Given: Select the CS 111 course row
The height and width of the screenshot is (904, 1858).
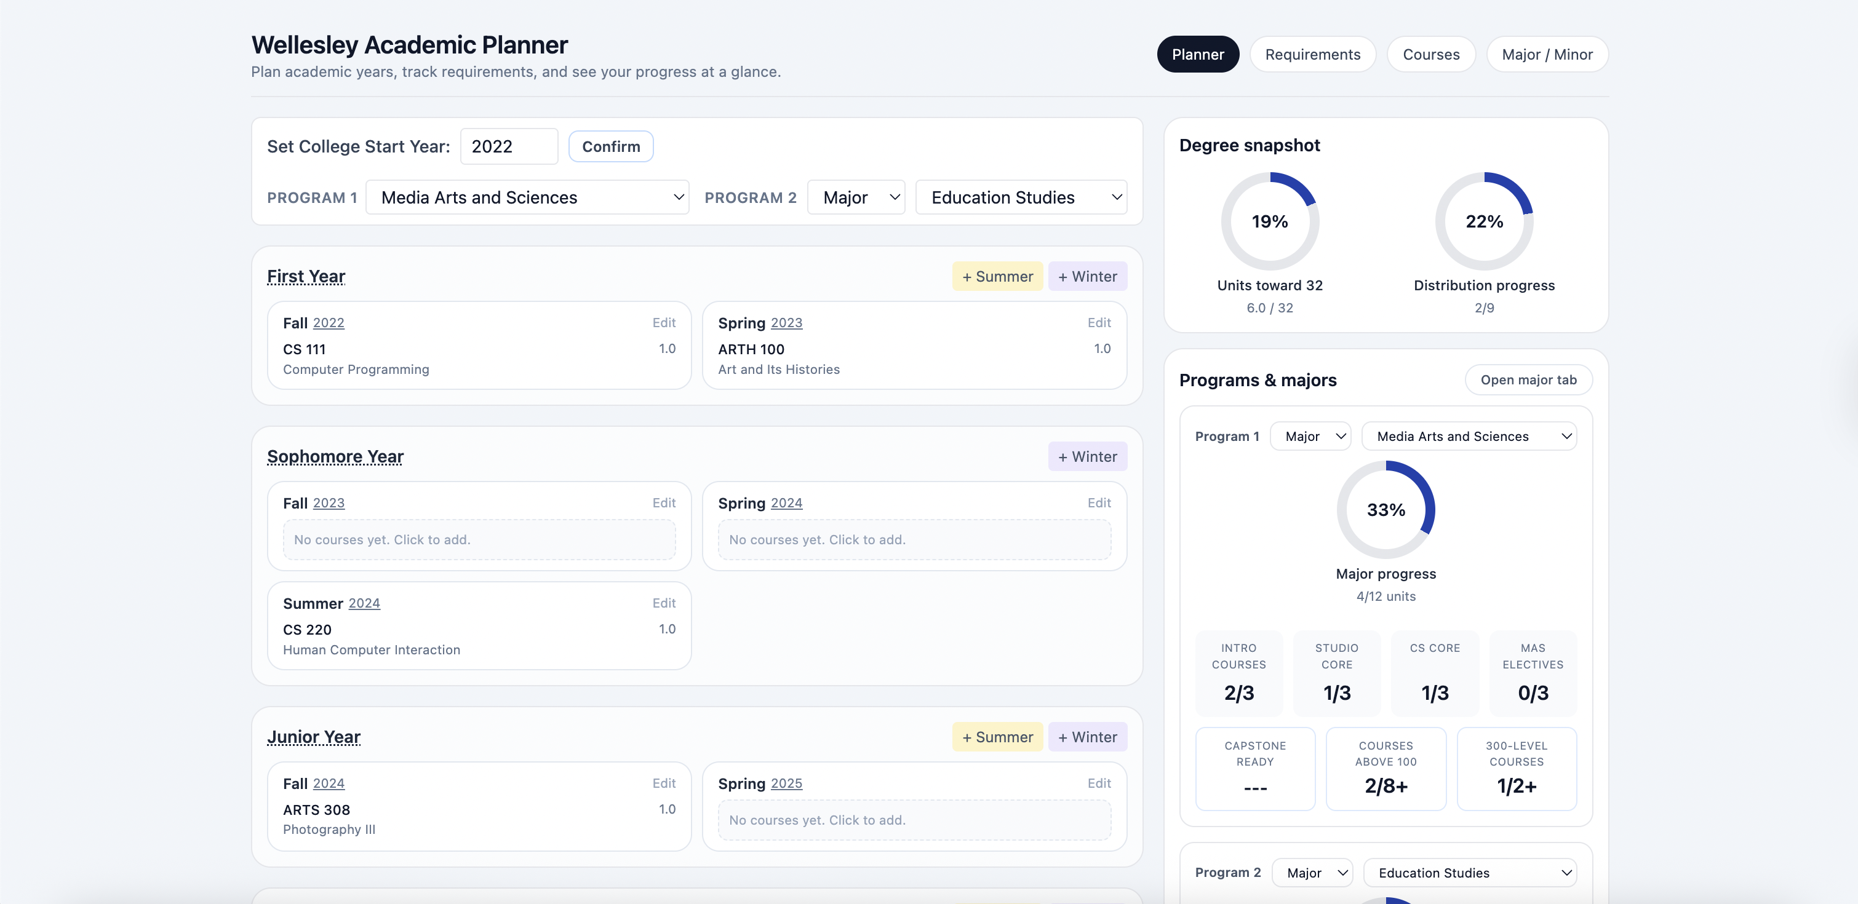Looking at the screenshot, I should [479, 359].
